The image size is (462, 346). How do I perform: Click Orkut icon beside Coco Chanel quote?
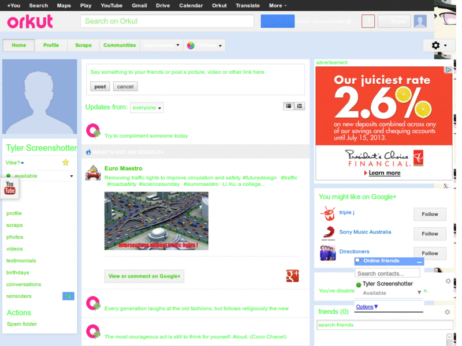click(93, 332)
